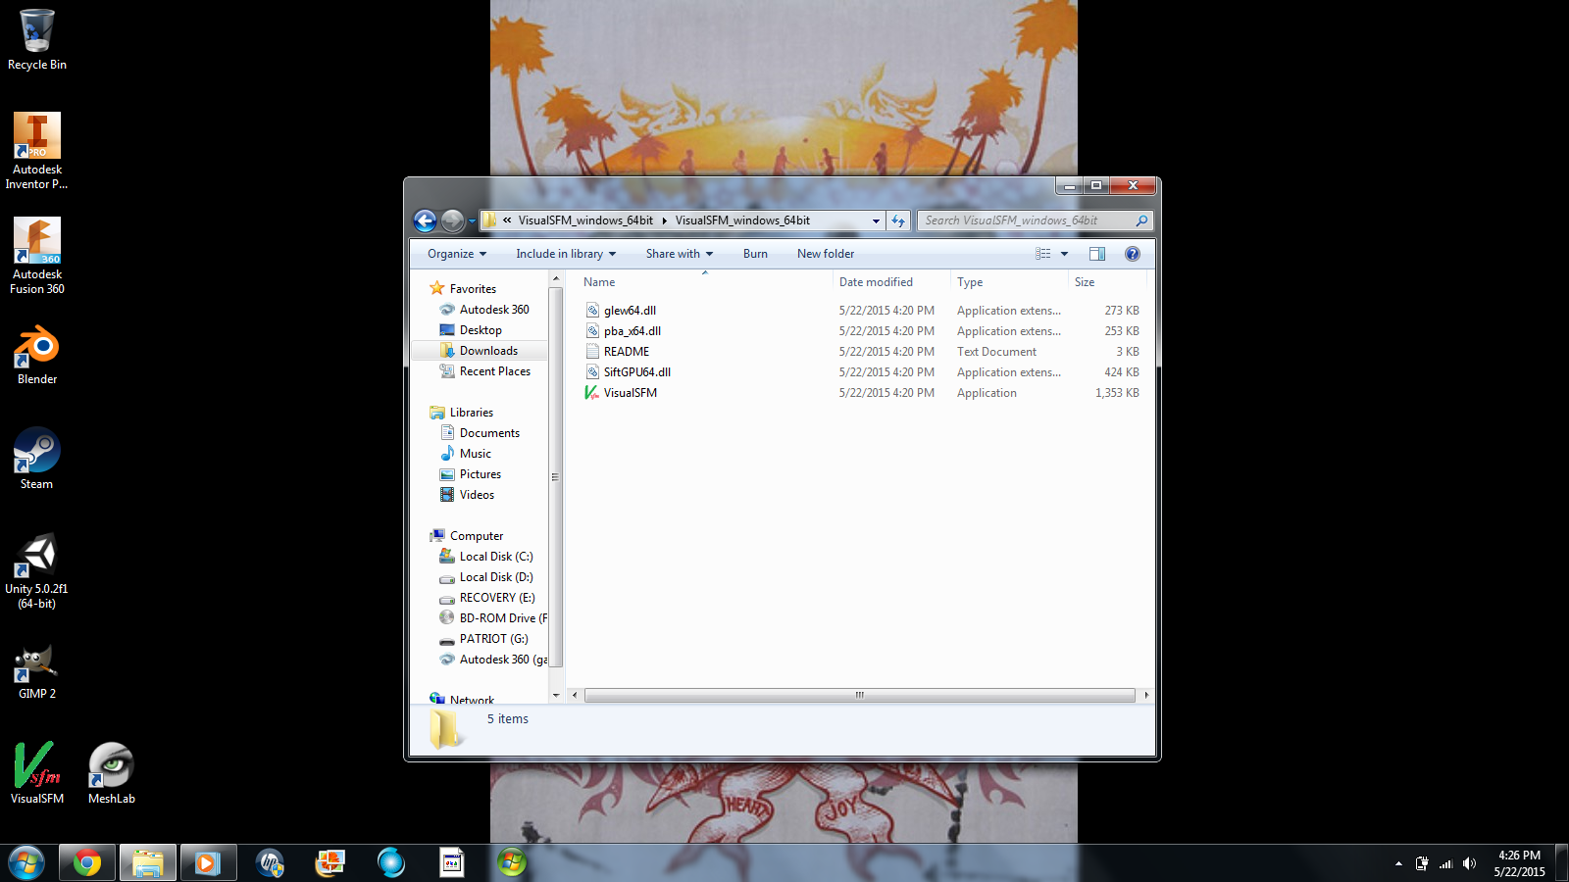This screenshot has height=882, width=1569.
Task: Click the network signal tray icon
Action: (x=1445, y=863)
